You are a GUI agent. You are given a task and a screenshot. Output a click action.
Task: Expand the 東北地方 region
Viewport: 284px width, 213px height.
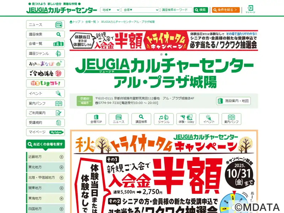pos(45,167)
